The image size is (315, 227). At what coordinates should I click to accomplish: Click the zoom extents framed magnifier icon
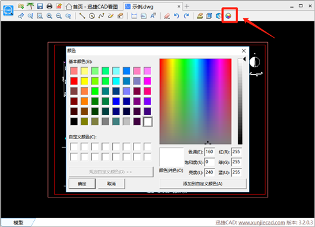(40, 16)
